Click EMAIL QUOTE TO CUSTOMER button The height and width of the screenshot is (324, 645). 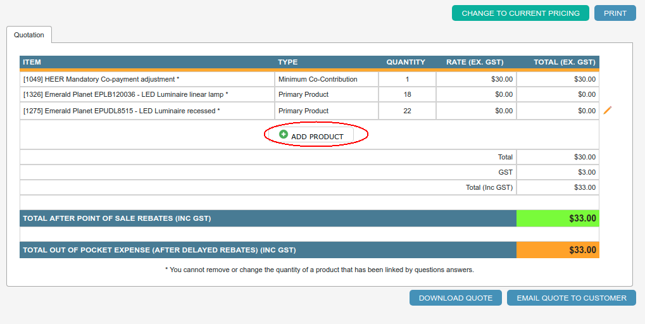571,298
